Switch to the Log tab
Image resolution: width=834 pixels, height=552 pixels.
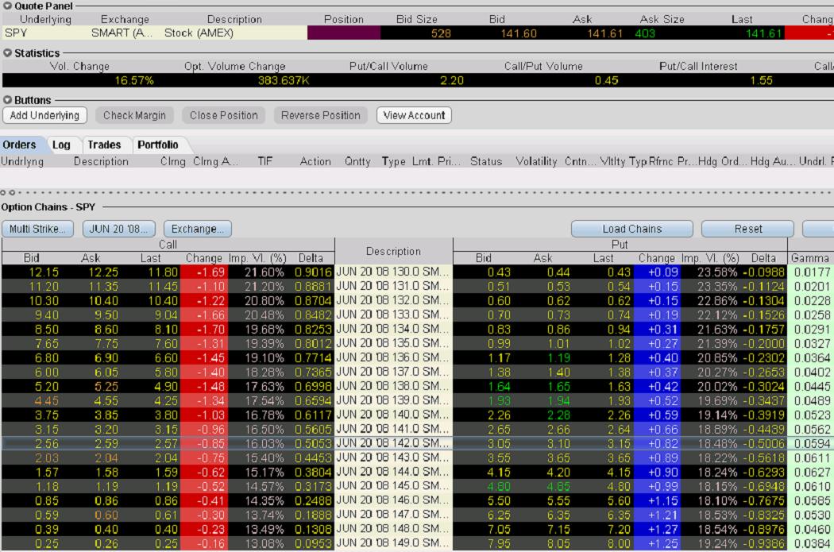61,145
